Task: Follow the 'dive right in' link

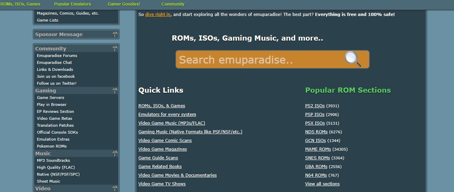Action: 158,15
